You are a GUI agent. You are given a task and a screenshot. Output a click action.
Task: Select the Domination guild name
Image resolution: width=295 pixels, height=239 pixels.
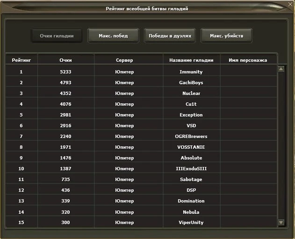191,201
